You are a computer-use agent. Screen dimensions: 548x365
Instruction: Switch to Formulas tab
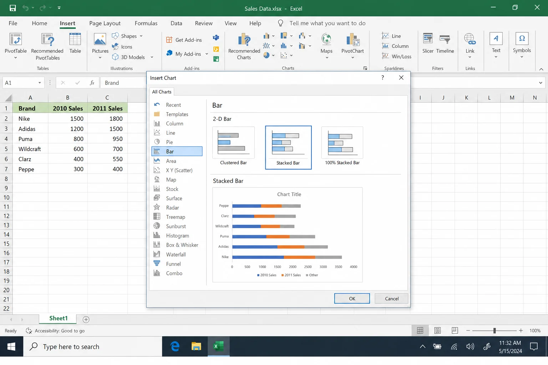coord(146,23)
